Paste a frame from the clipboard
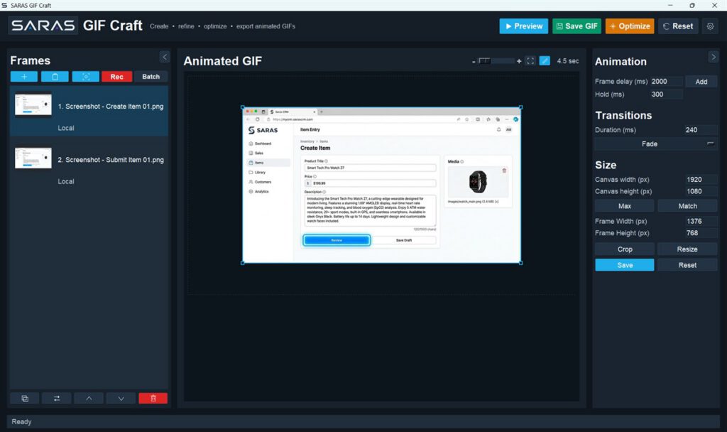Screen dimensions: 727x432 coord(55,77)
